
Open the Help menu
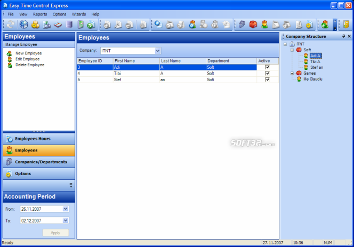pos(95,14)
